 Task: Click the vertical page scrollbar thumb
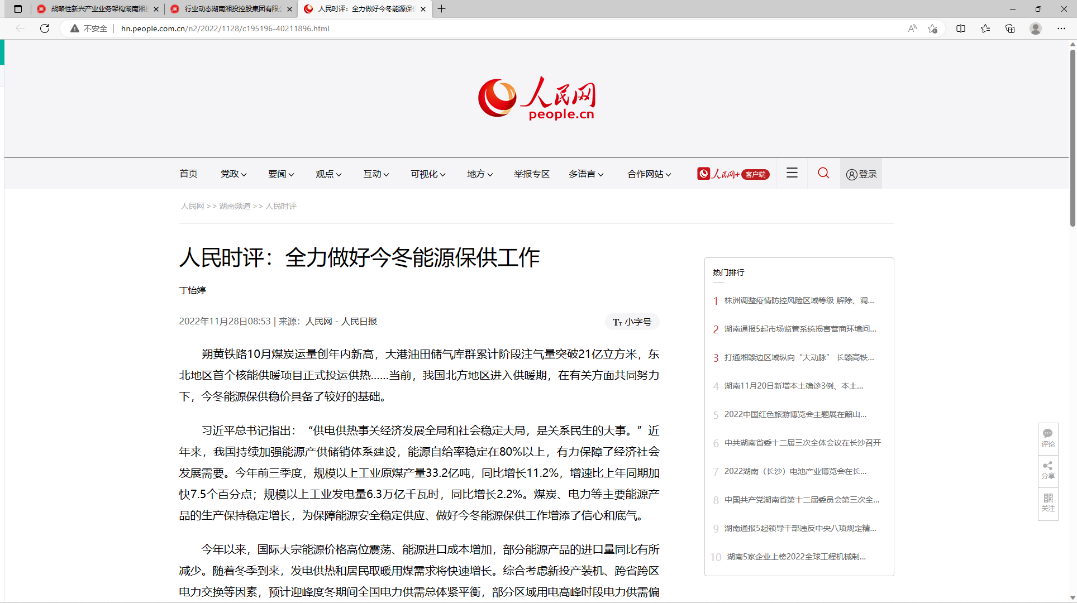coord(1073,137)
